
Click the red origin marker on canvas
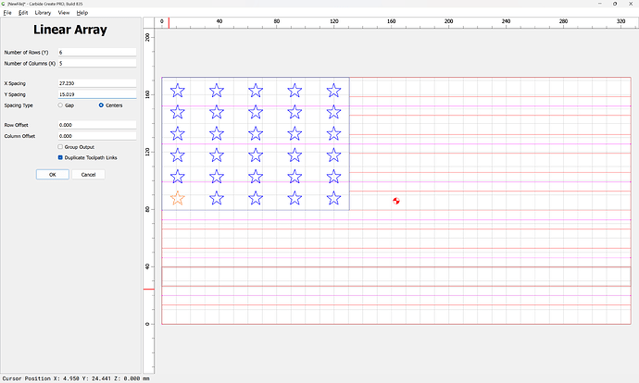(395, 200)
